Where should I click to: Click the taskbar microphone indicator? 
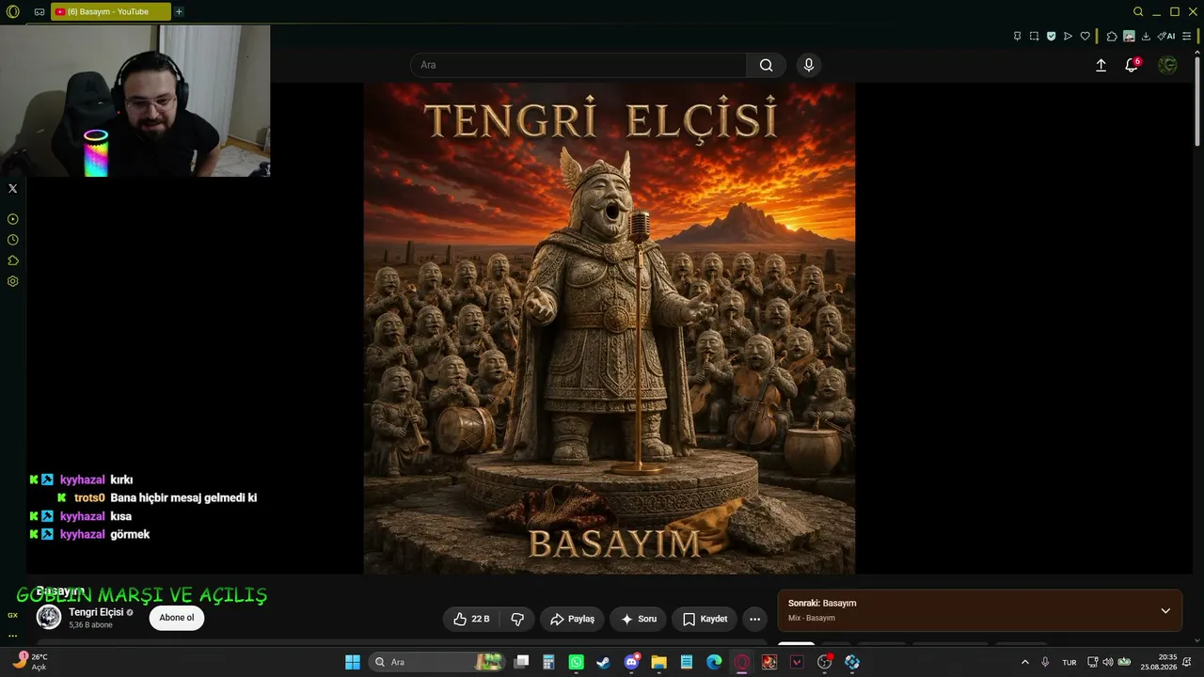coord(1045,662)
